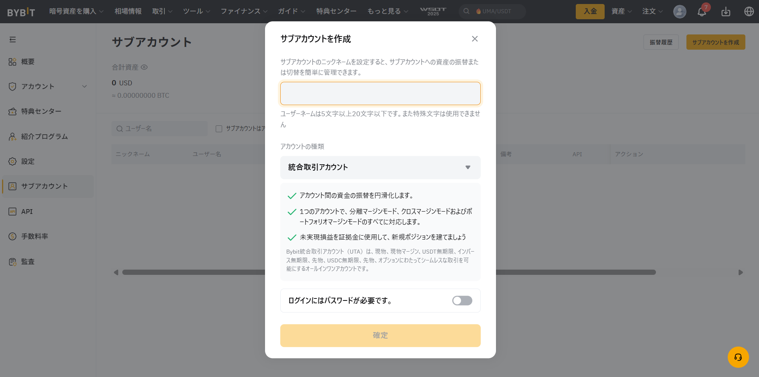Select the API sidebar icon
The width and height of the screenshot is (759, 377).
pyautogui.click(x=12, y=212)
